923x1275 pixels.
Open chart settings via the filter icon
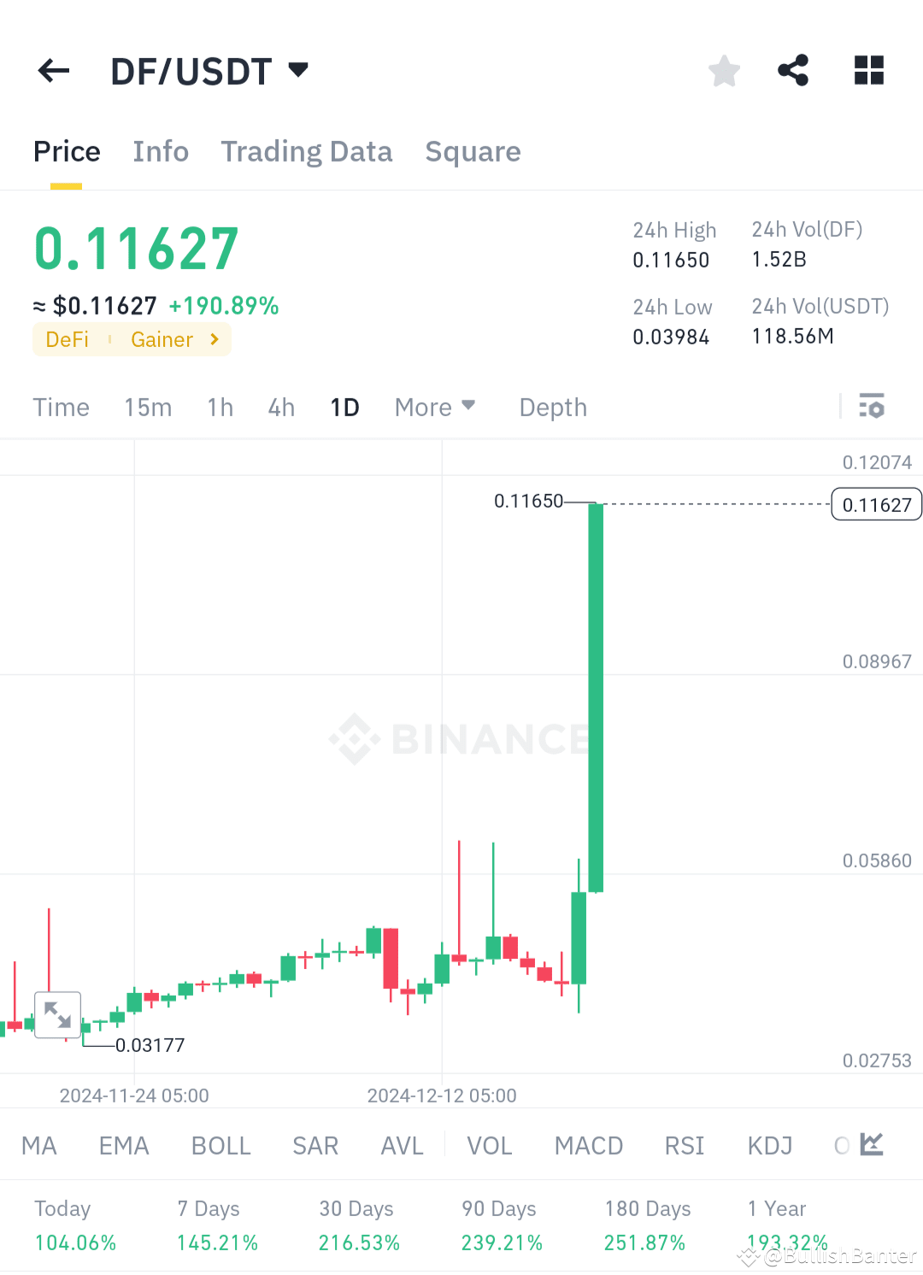click(x=873, y=407)
